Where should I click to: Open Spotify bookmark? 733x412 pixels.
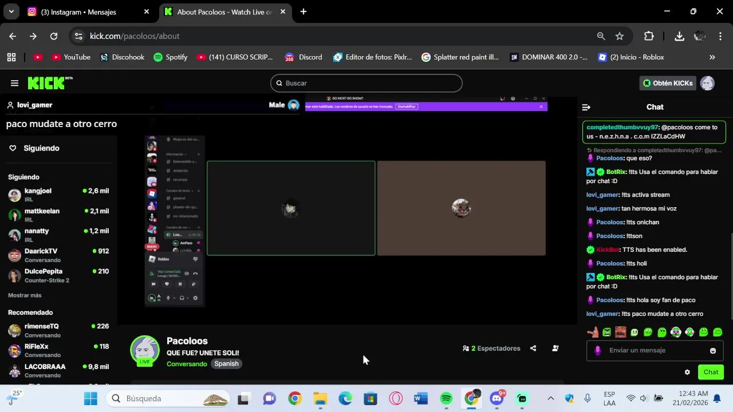[x=171, y=57]
